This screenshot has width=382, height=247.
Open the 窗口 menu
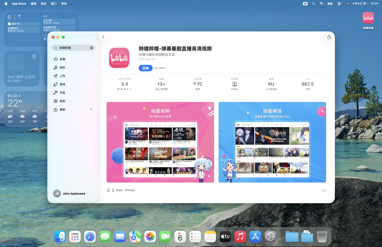point(54,4)
